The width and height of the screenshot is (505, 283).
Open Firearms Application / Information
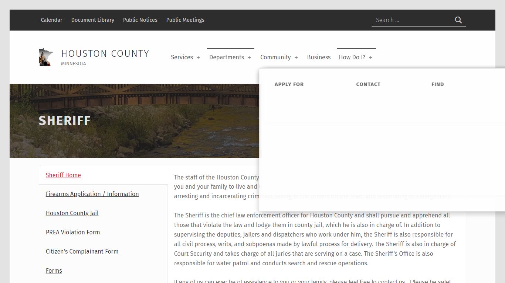tap(92, 194)
